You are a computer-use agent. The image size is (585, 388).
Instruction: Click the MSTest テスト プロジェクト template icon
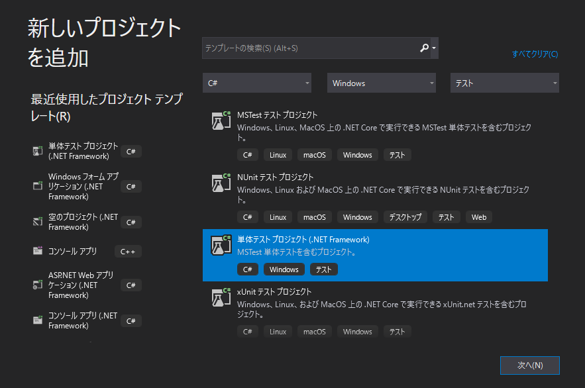click(x=221, y=121)
